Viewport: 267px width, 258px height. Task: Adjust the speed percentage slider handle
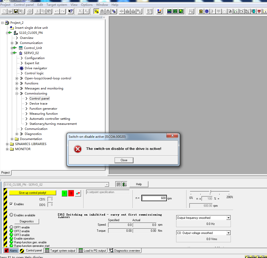click(x=210, y=192)
